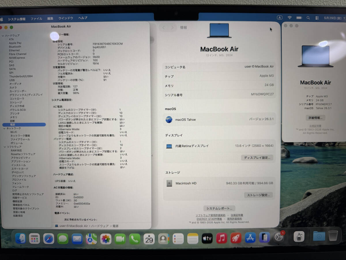Select NVMExpress in the sidebar
The height and width of the screenshot is (260, 346).
[17, 58]
